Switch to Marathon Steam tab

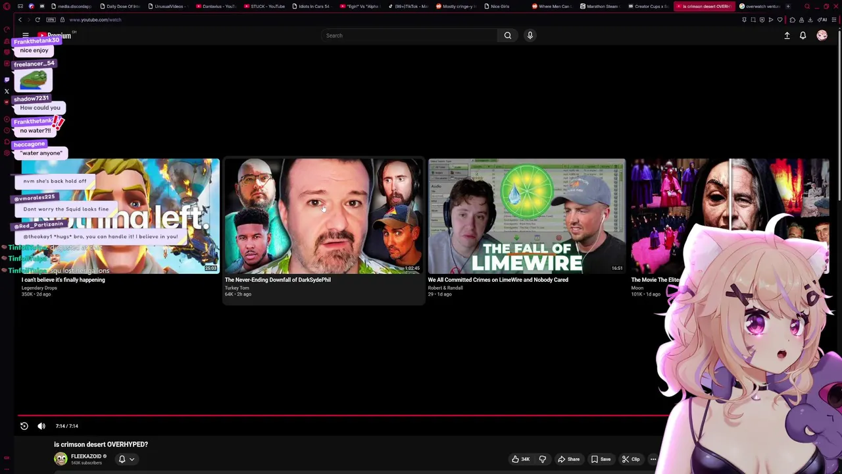(601, 7)
